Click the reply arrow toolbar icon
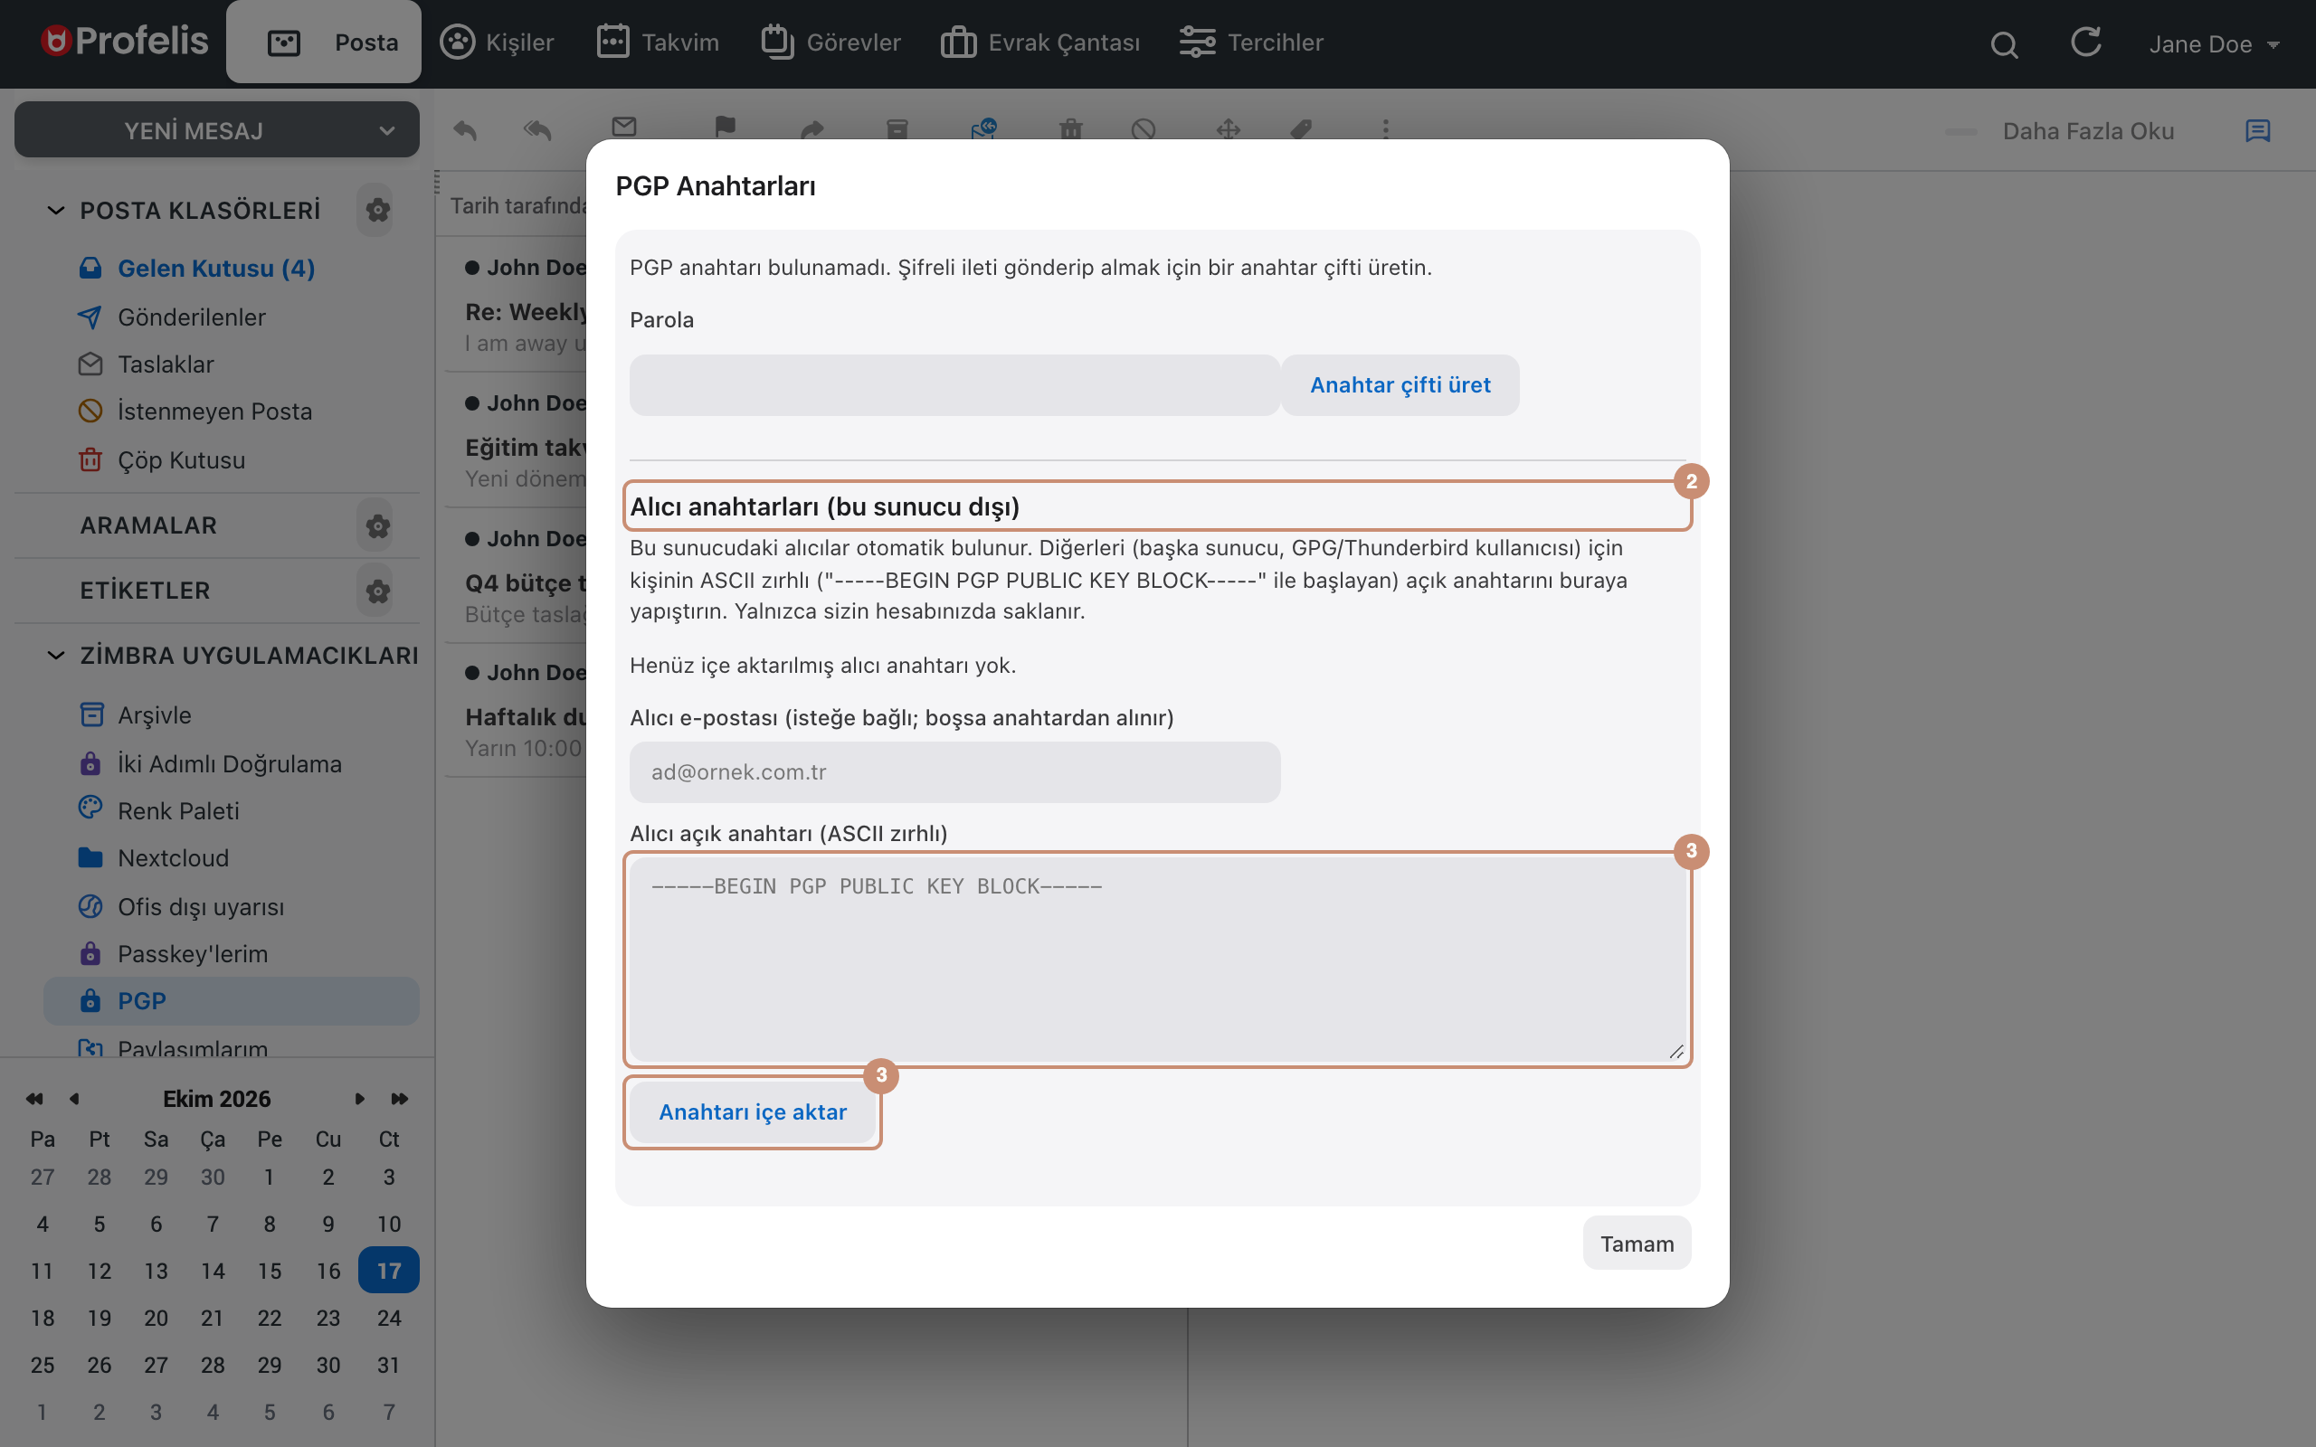Viewport: 2316px width, 1447px height. 465,129
